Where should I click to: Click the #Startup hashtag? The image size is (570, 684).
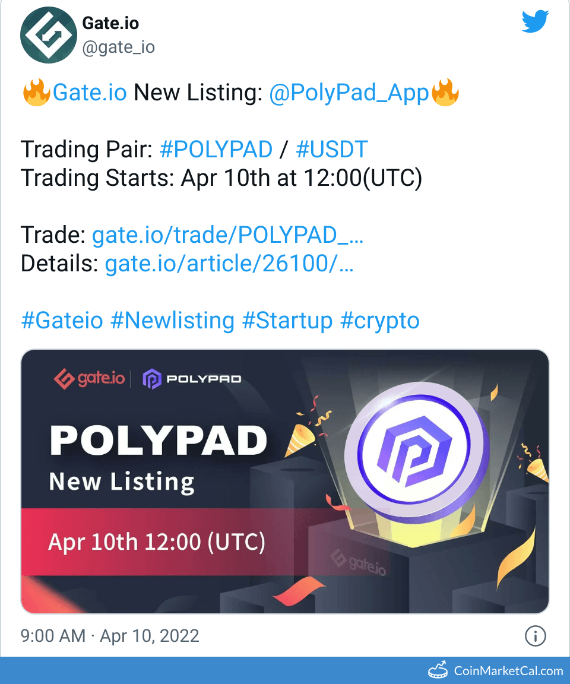(287, 321)
